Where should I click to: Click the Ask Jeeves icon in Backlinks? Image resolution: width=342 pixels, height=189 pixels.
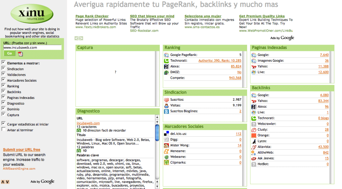click(254, 159)
